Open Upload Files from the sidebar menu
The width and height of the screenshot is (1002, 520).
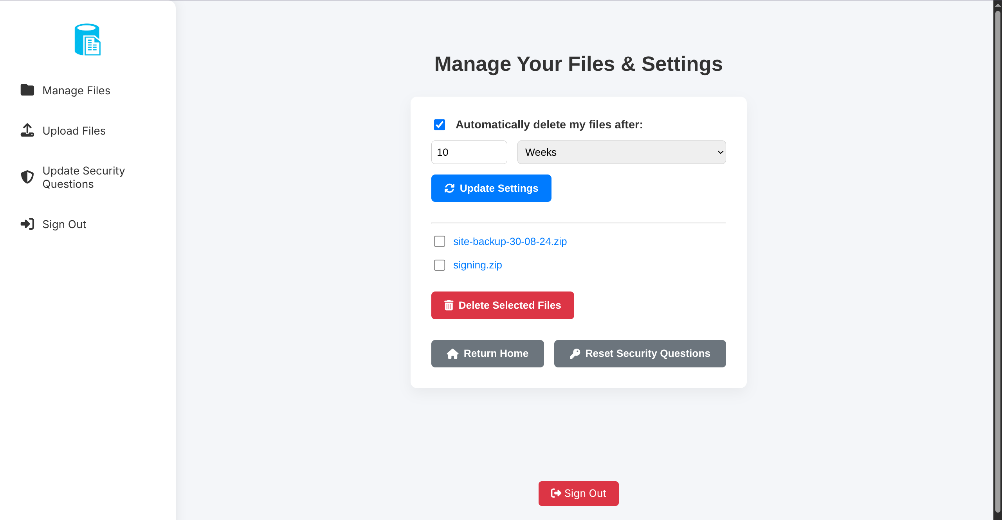[74, 131]
